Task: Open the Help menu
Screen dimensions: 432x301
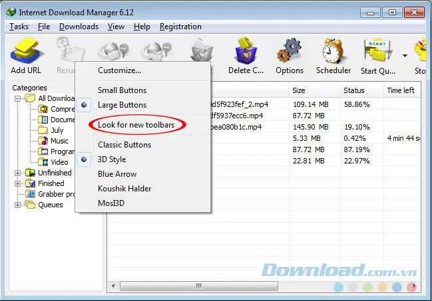Action: pos(142,27)
